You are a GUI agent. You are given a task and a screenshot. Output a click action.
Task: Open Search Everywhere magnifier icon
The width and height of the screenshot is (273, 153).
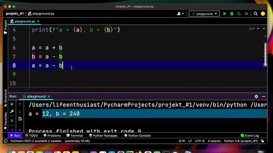point(256,14)
